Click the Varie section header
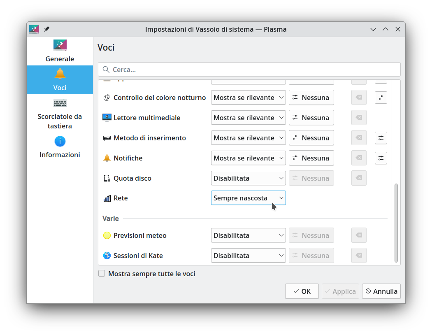Screen dimensions: 432x335 point(111,219)
